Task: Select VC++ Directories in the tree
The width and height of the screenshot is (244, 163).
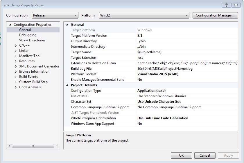Action: pyautogui.click(x=32, y=40)
